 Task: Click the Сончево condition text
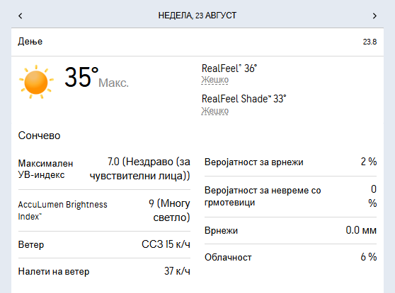click(40, 136)
